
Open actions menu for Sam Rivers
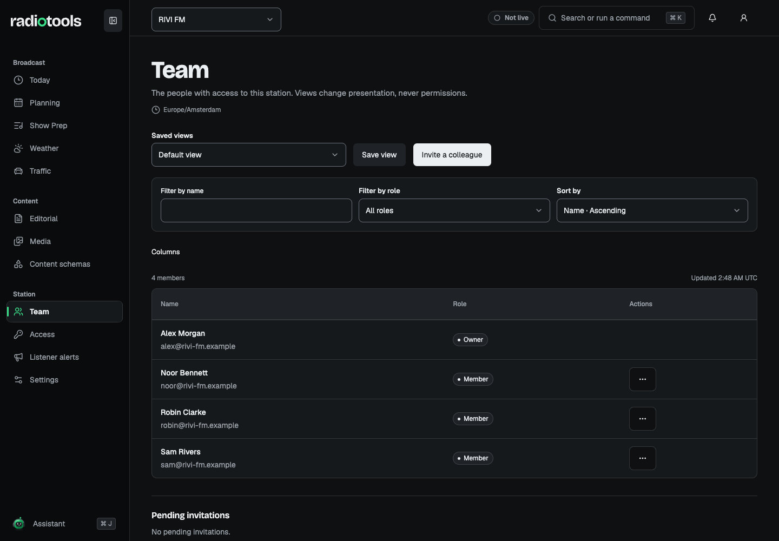pyautogui.click(x=643, y=458)
